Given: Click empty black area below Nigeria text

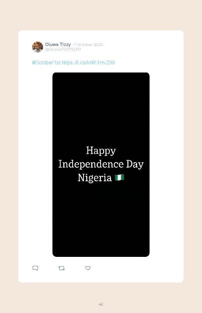Looking at the screenshot, I should 101,219.
